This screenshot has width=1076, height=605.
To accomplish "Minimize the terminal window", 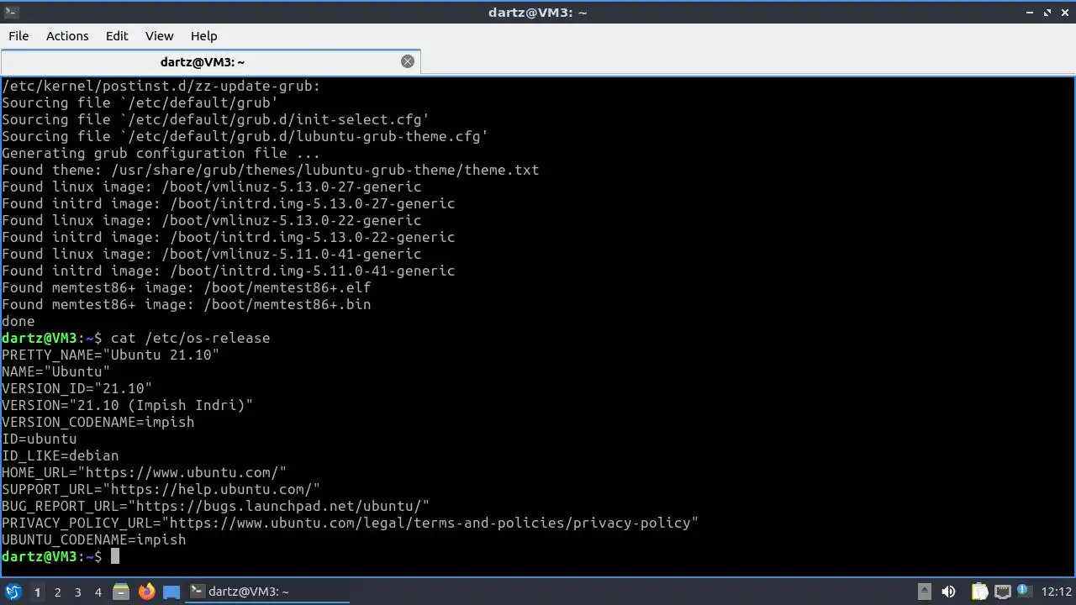I will [1030, 12].
